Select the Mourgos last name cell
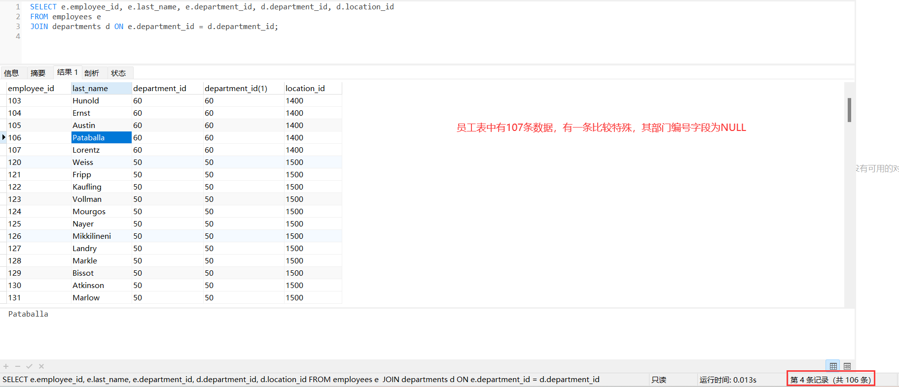 101,211
